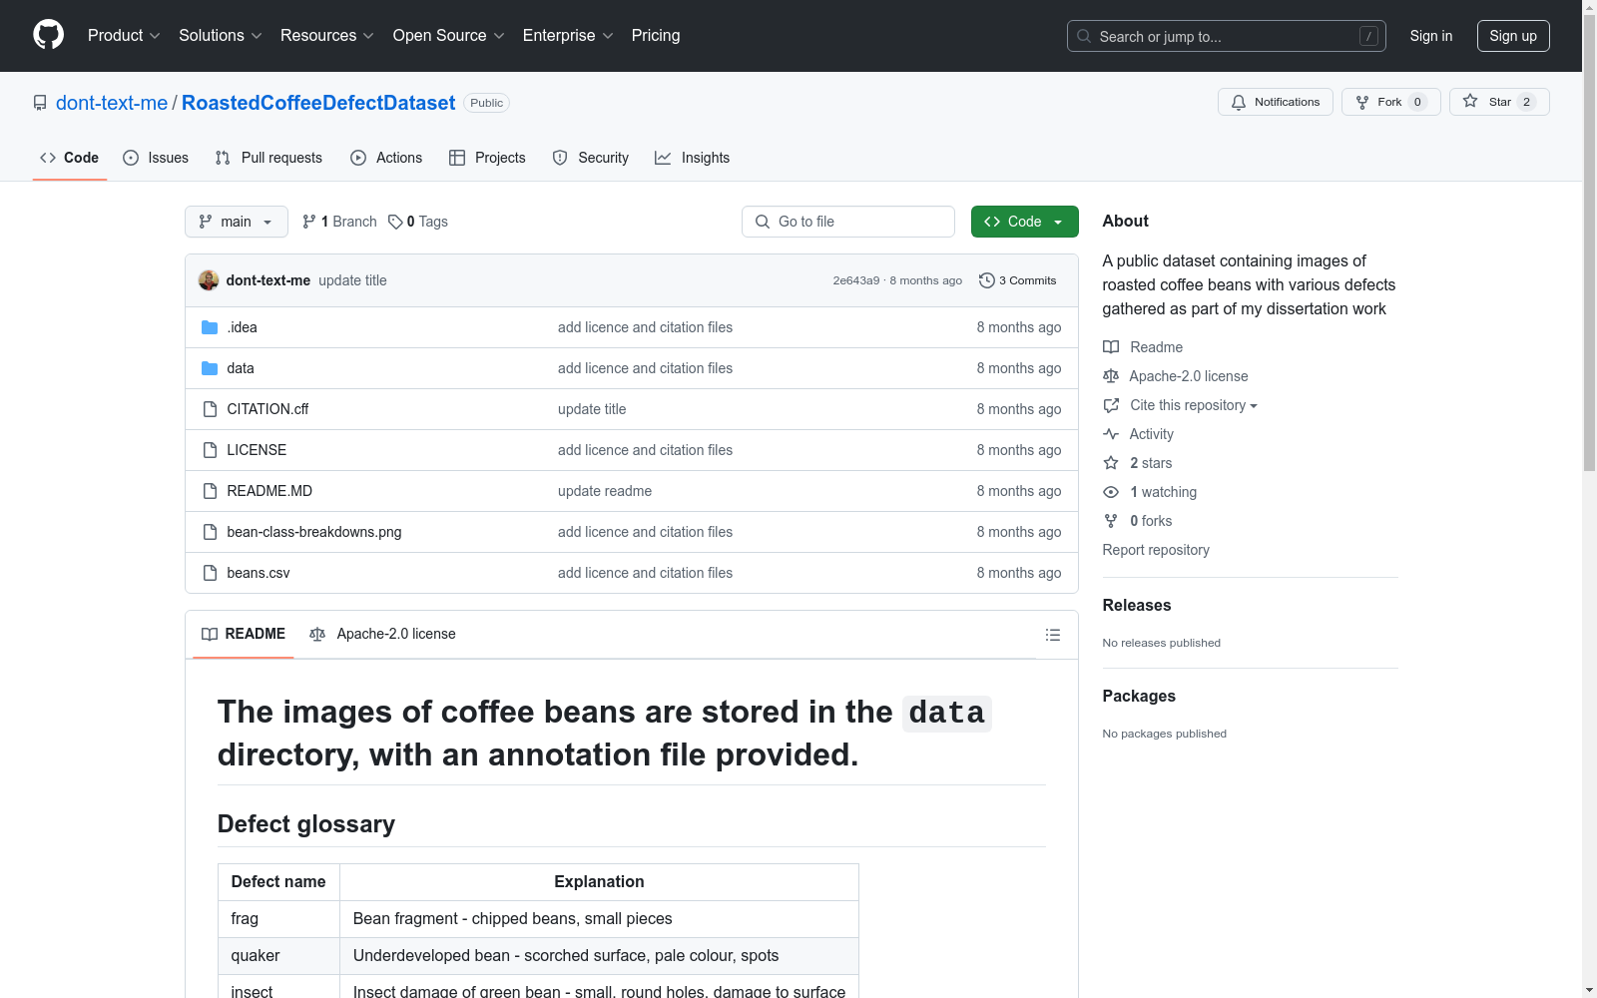Select the Apache-2.0 license tab
Screen dimensions: 1597x998
click(382, 634)
